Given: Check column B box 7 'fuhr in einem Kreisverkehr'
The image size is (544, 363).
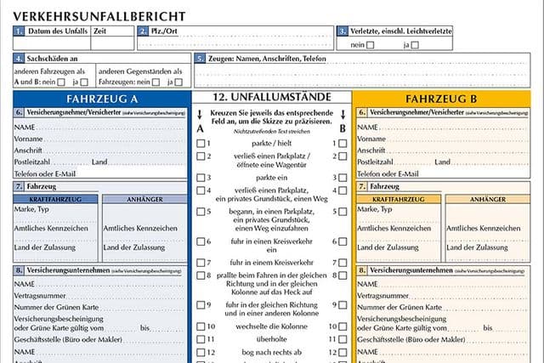Looking at the screenshot, I should click(343, 263).
